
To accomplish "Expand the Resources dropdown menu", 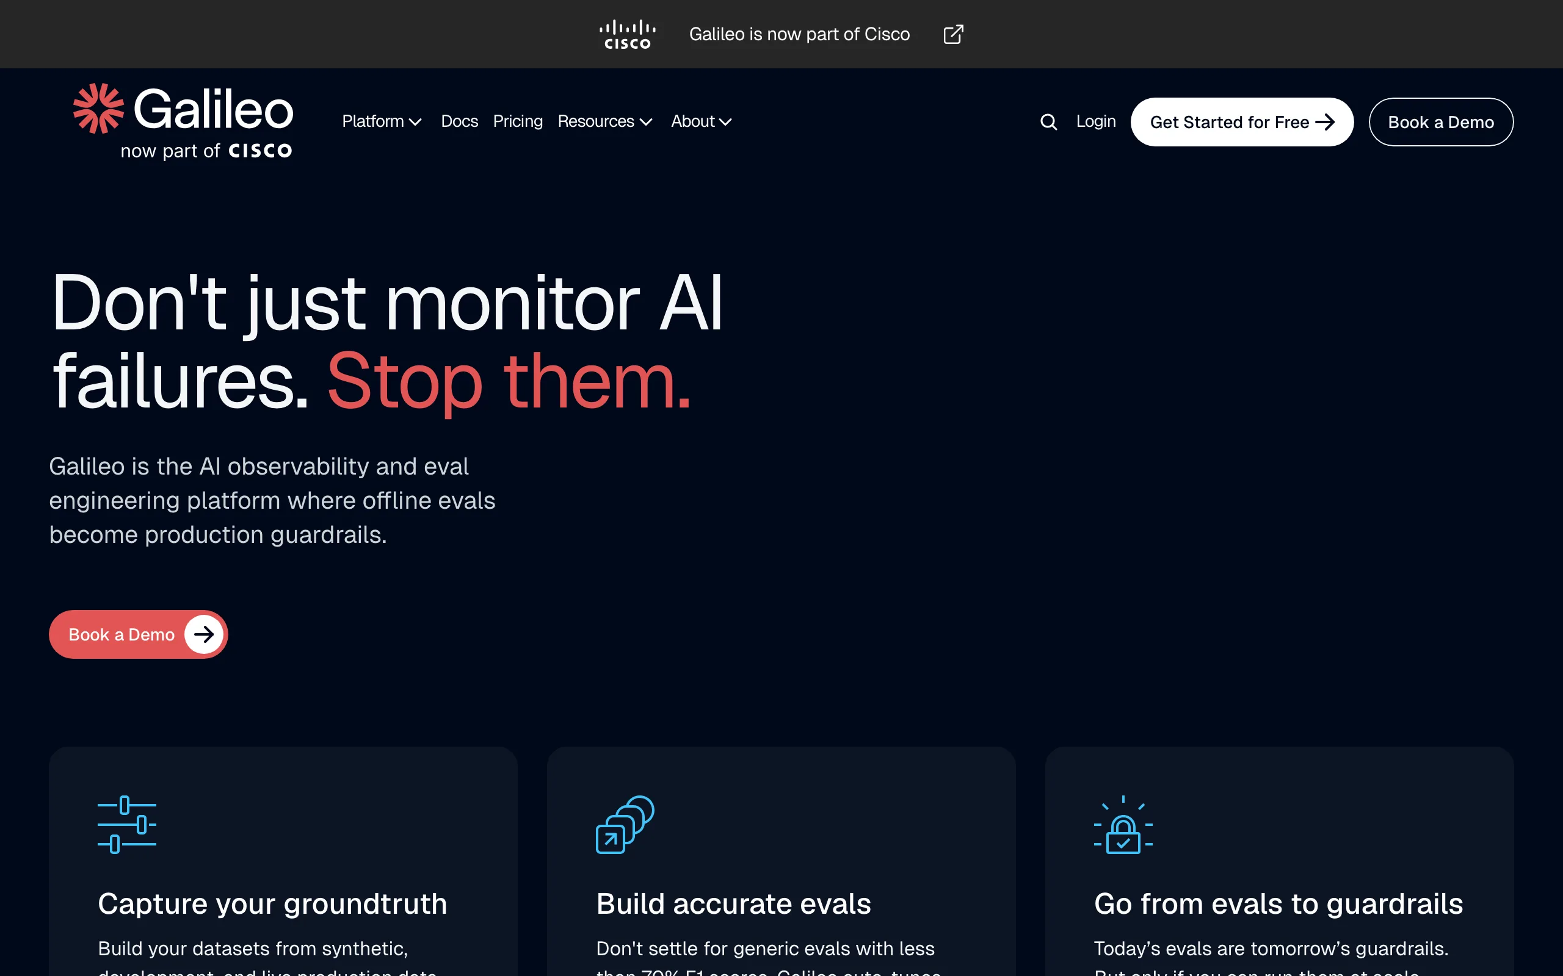I will [605, 121].
